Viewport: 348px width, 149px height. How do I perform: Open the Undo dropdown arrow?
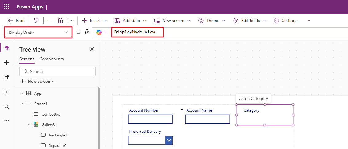[x=48, y=21]
